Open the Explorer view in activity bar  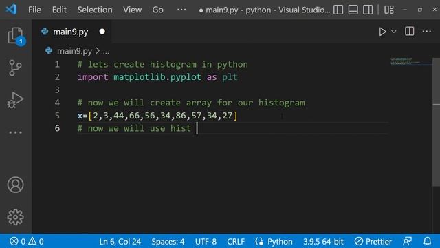tap(15, 36)
